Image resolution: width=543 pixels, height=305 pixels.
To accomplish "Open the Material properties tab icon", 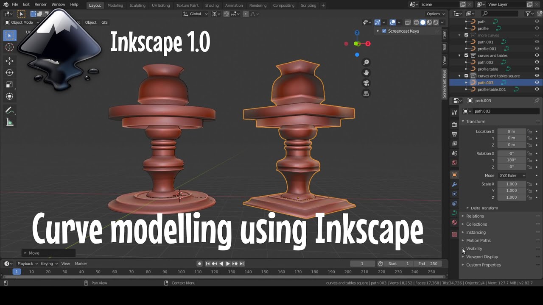I will (x=454, y=222).
